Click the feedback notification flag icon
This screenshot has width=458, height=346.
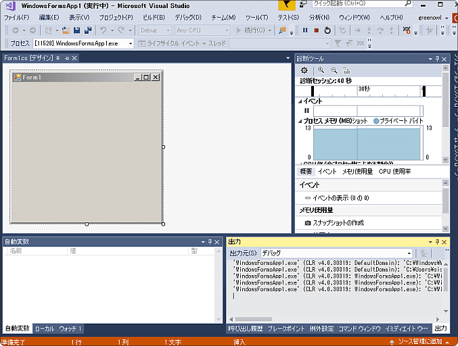point(287,5)
